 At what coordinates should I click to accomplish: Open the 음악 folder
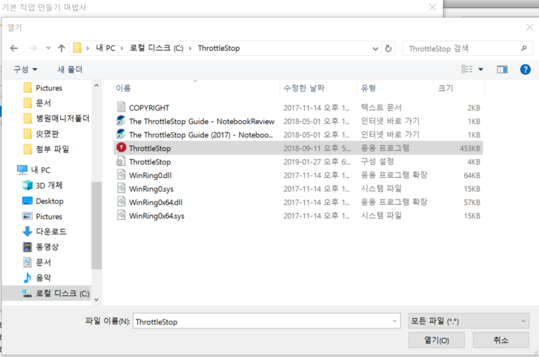coord(37,278)
